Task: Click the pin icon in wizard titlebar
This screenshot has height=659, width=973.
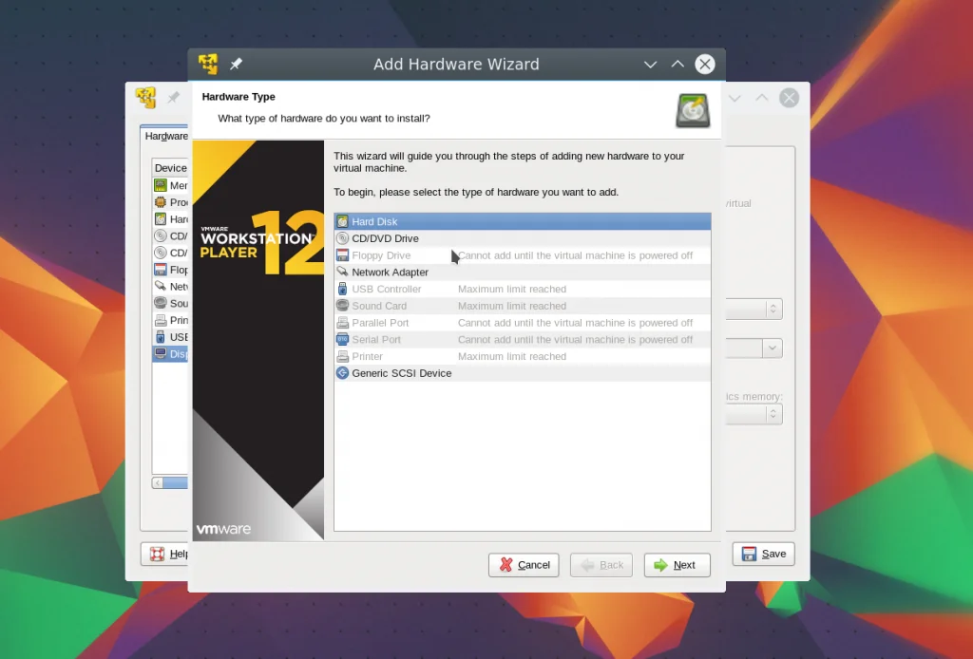Action: 236,64
